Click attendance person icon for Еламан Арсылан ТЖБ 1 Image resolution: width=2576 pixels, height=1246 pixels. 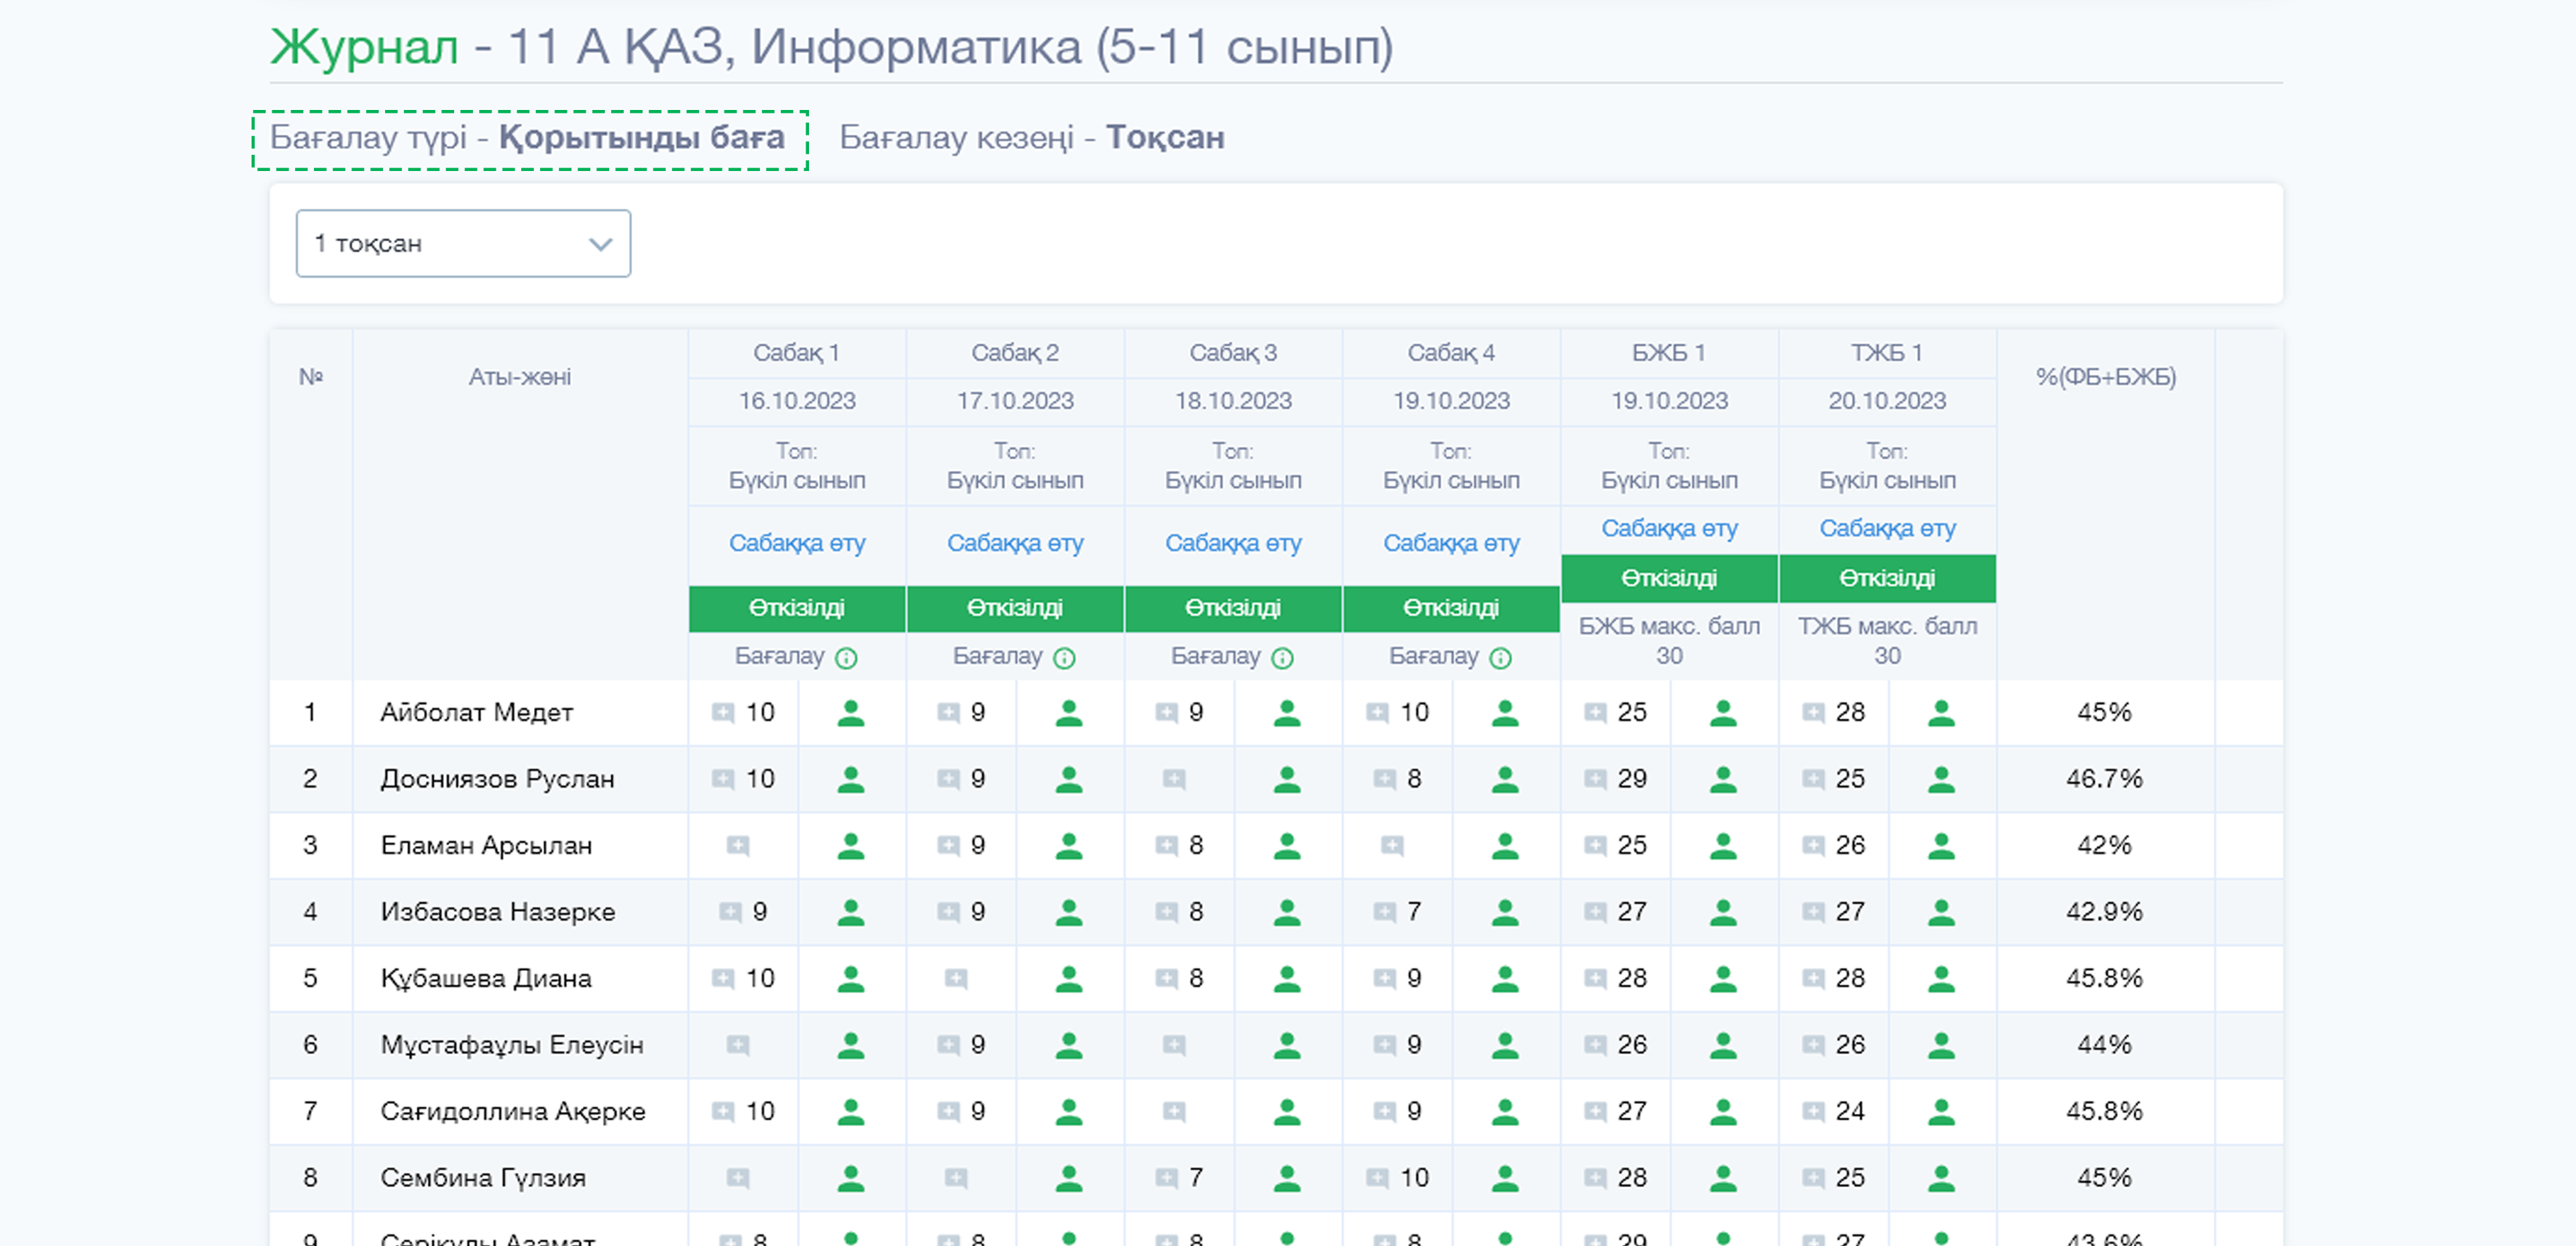tap(1941, 846)
